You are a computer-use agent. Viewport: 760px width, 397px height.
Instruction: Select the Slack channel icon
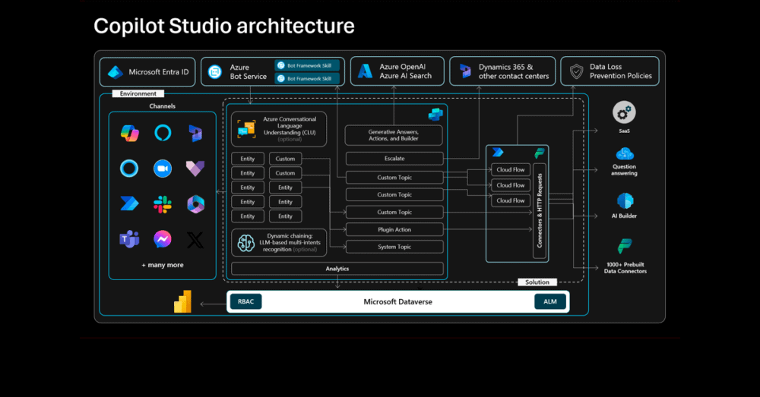click(x=163, y=204)
